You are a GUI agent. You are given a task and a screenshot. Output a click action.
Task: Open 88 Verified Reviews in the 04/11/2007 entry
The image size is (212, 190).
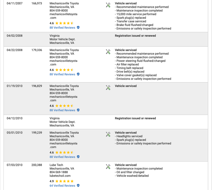62,28
